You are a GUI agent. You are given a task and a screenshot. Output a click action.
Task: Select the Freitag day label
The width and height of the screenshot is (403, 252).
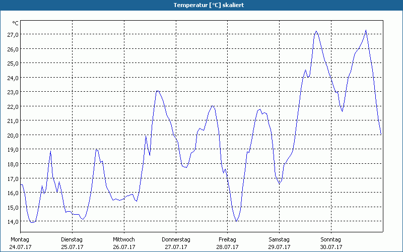(227, 239)
